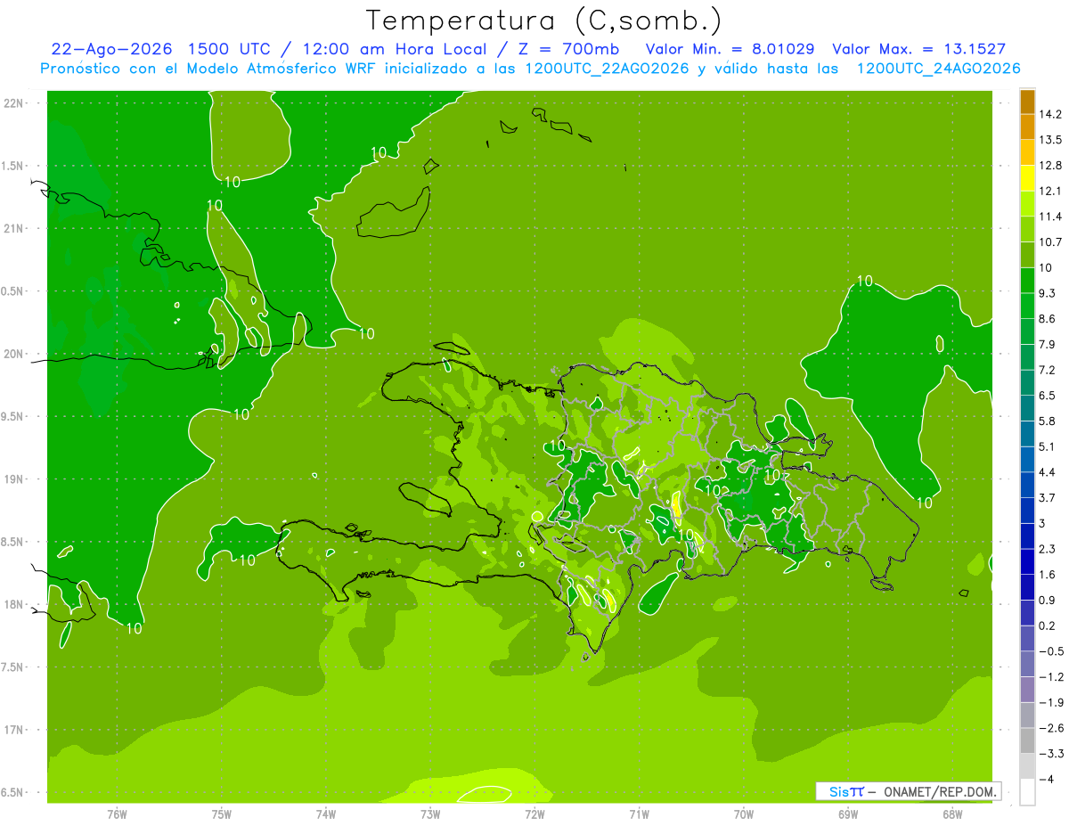Select the "1200UTC_24AGO2026" valid-until time
1069x826 pixels.
coord(938,69)
